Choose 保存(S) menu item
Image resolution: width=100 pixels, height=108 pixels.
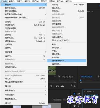click(x=24, y=35)
